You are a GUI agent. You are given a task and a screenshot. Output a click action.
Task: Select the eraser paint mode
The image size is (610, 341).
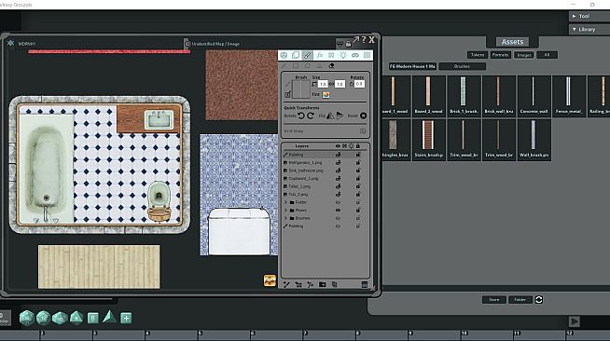pyautogui.click(x=331, y=66)
